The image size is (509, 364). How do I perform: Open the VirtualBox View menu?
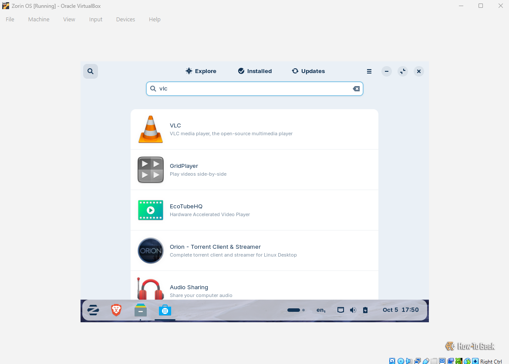click(69, 20)
